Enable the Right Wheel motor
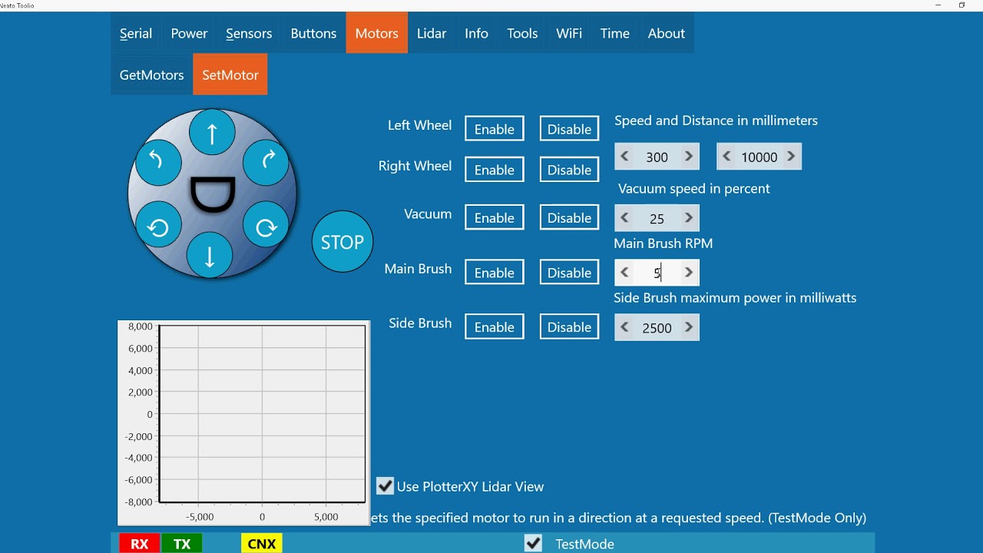 [x=495, y=170]
